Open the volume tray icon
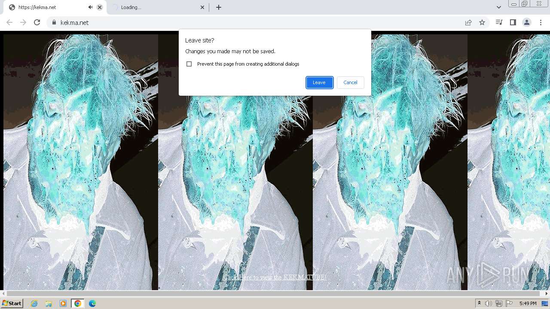The width and height of the screenshot is (550, 309). [x=489, y=303]
